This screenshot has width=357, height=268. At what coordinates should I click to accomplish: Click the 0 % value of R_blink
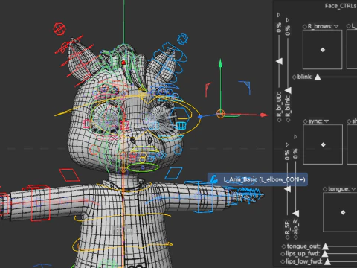(x=288, y=31)
